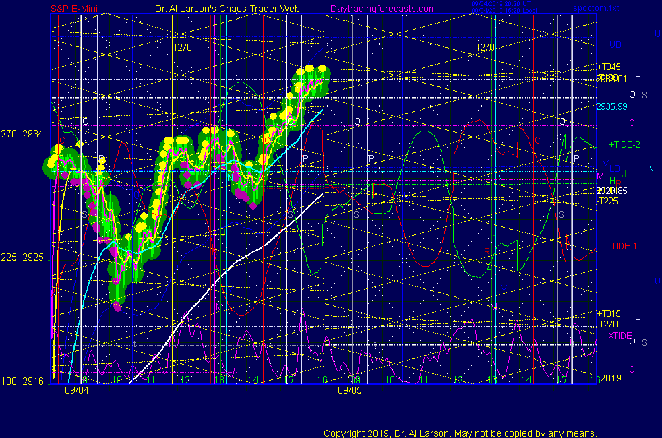Click the cyan end of the moving-average line
The image size is (662, 438).
coord(322,110)
